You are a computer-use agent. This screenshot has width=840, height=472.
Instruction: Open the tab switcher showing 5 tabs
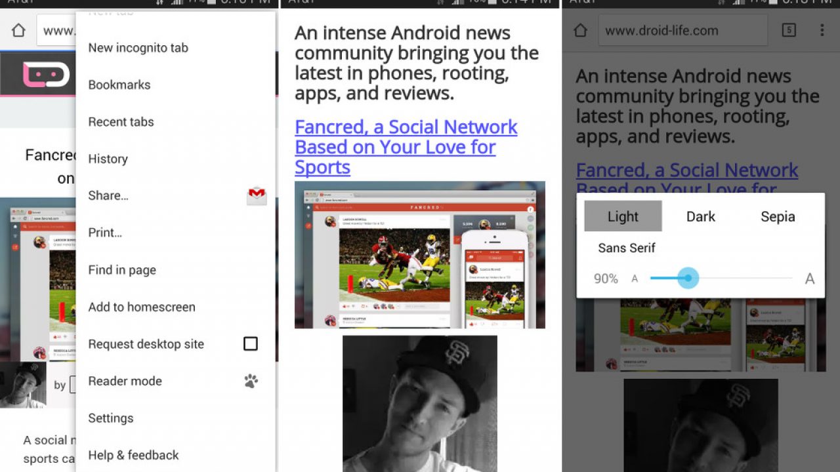coord(789,30)
